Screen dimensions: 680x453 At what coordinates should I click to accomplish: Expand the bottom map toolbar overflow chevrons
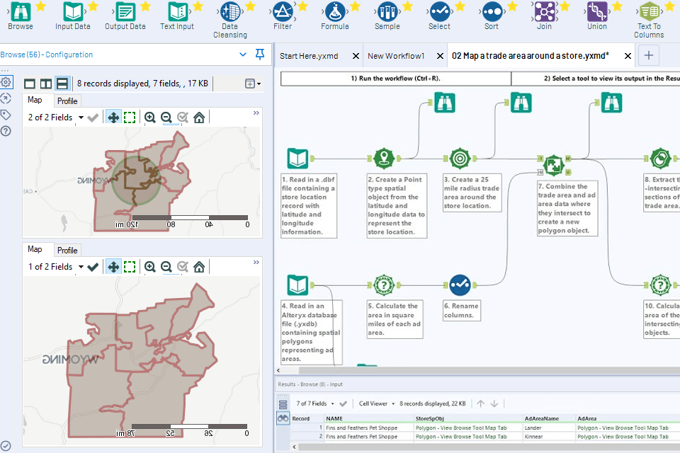pyautogui.click(x=256, y=263)
